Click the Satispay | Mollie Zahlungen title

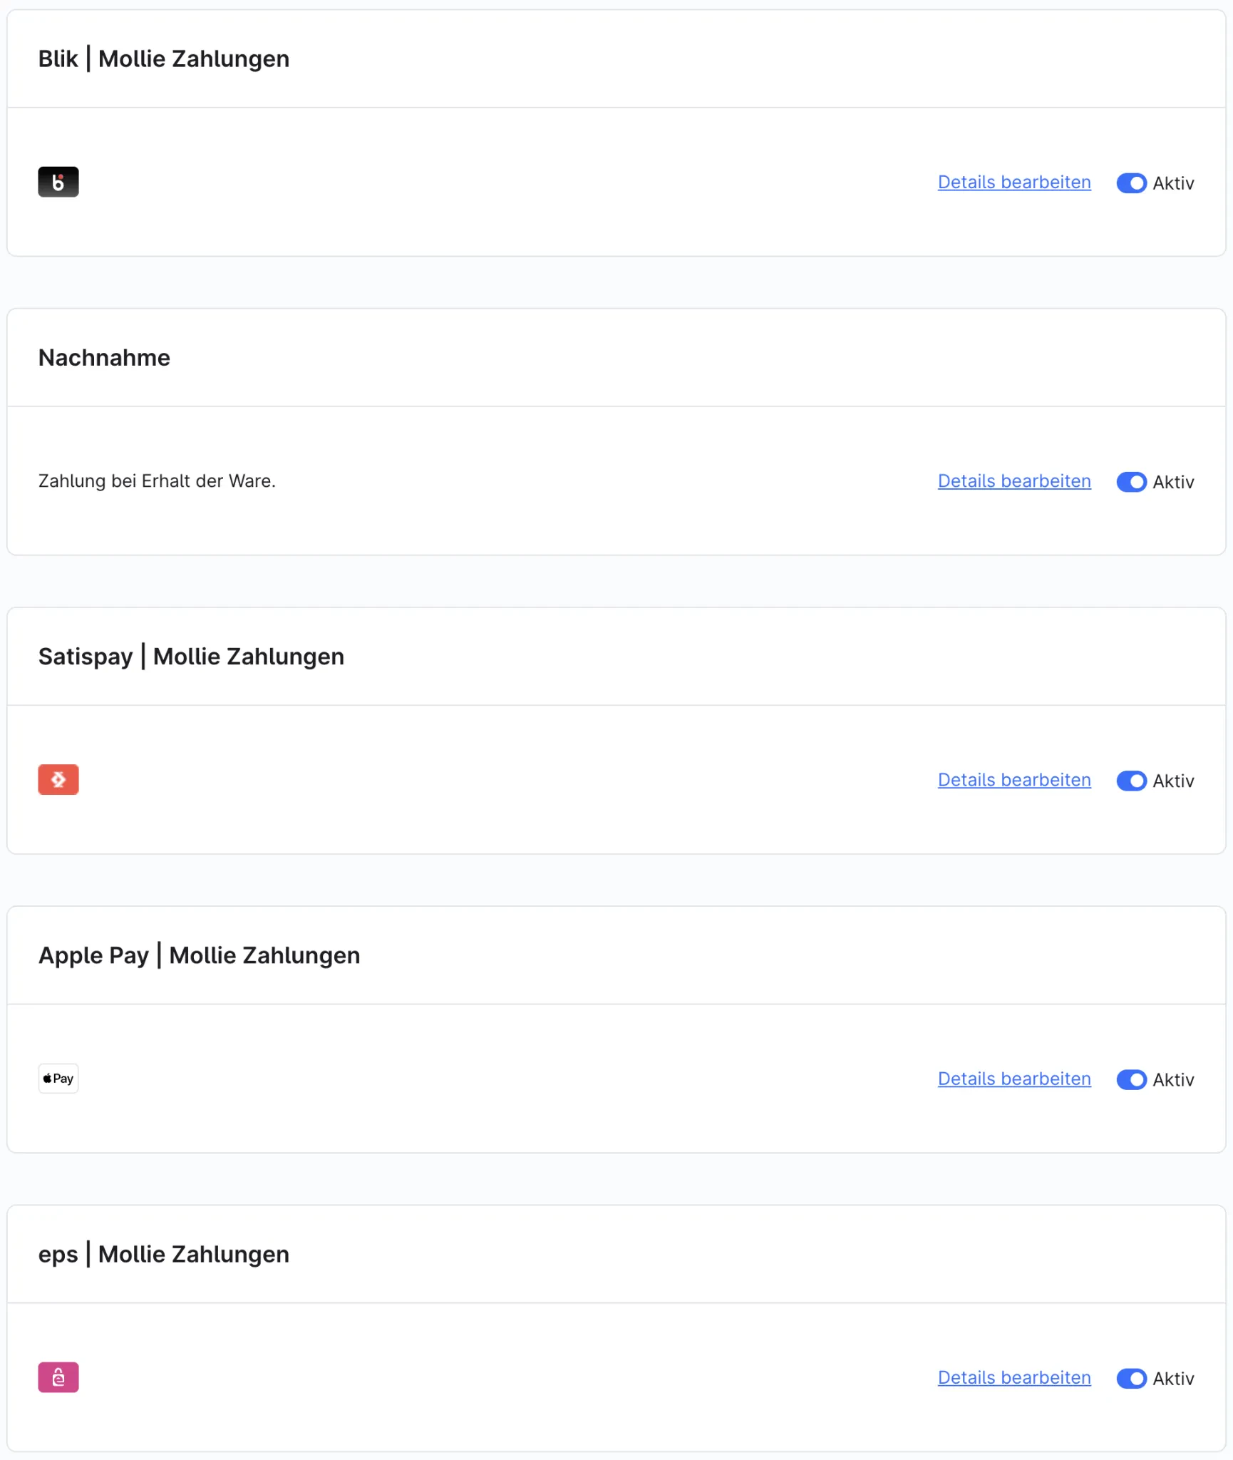click(x=191, y=657)
